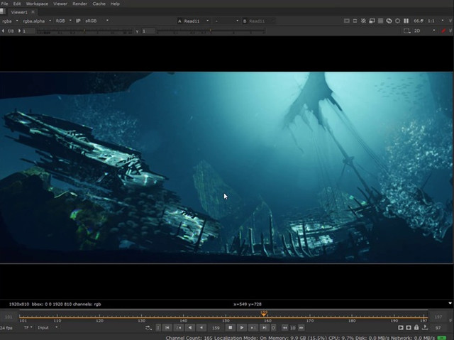Increase gain with the right f-stop arrow
This screenshot has width=454, height=340.
coord(19,31)
